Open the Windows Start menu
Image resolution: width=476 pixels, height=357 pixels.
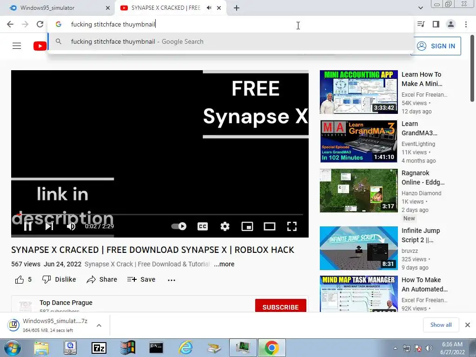click(12, 348)
